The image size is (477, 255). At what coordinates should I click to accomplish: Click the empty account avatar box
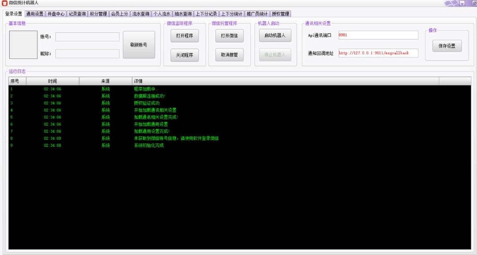point(23,44)
